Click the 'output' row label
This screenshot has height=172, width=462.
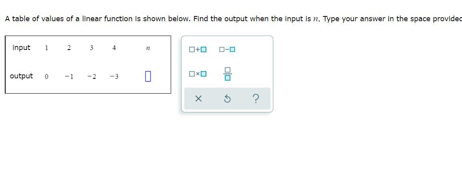pos(21,76)
